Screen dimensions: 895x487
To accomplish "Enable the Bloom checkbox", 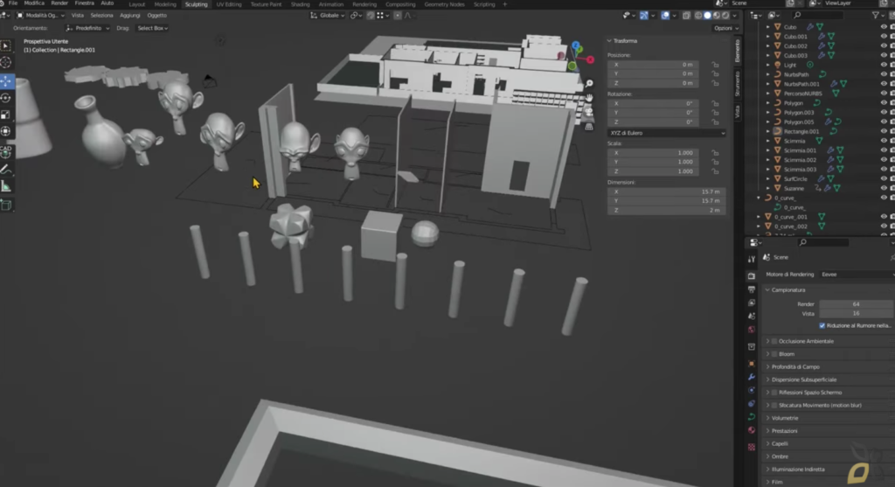I will tap(774, 354).
